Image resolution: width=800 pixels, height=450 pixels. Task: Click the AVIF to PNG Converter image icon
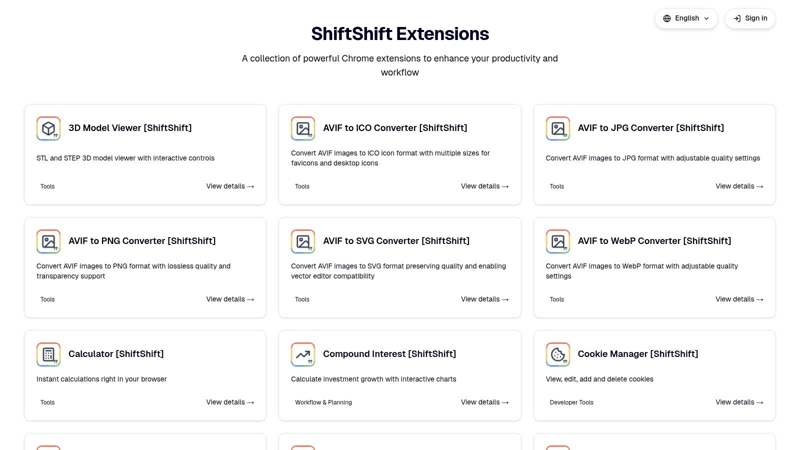pos(48,241)
